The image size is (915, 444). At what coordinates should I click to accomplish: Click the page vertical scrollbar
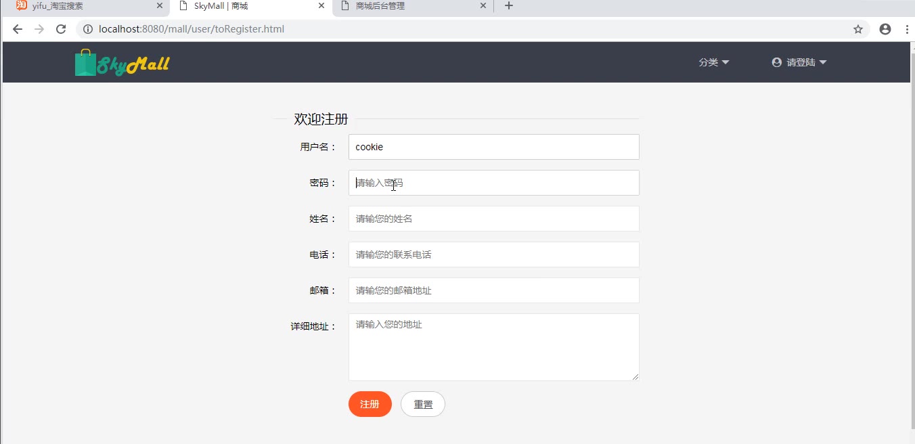tap(912, 240)
